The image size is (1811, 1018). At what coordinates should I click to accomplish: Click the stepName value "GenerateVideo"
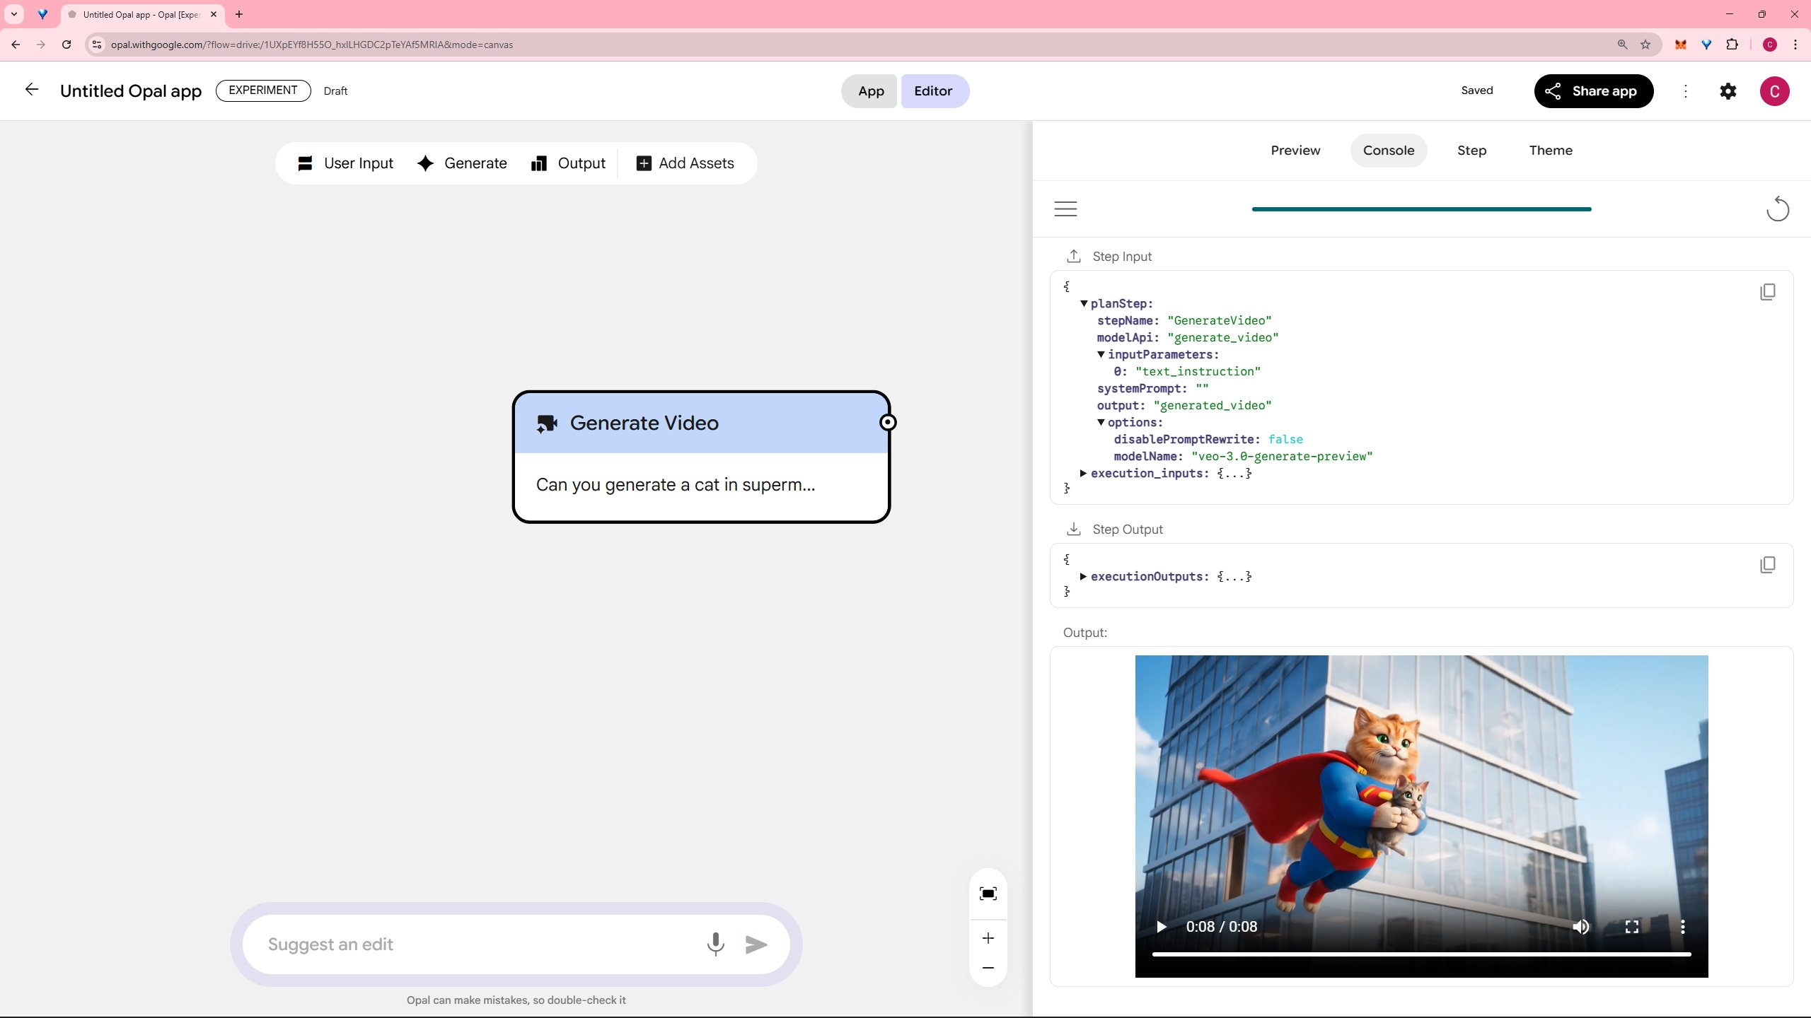click(1220, 321)
